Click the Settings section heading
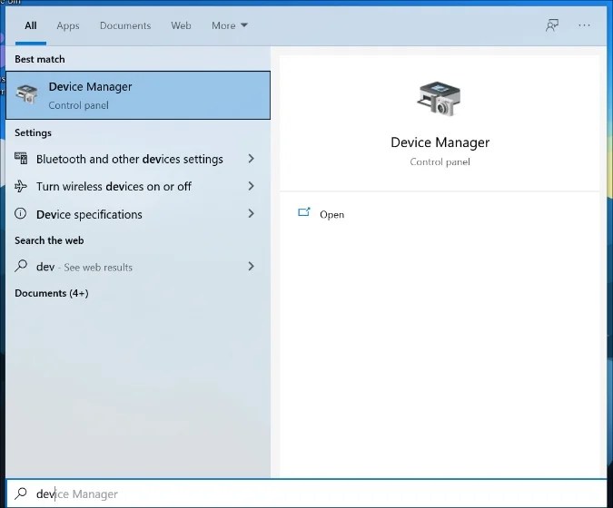Screen dimensions: 613x508 pyautogui.click(x=33, y=133)
